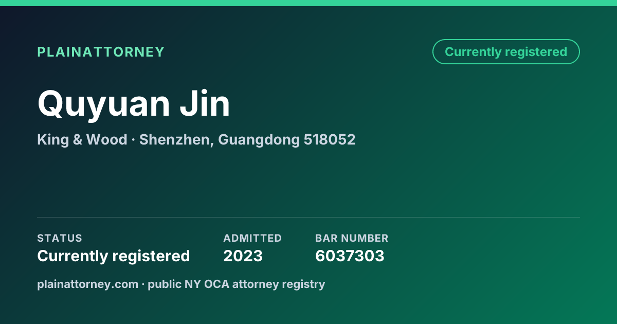Click the 518052 postal code
The image size is (617, 324).
coord(330,139)
